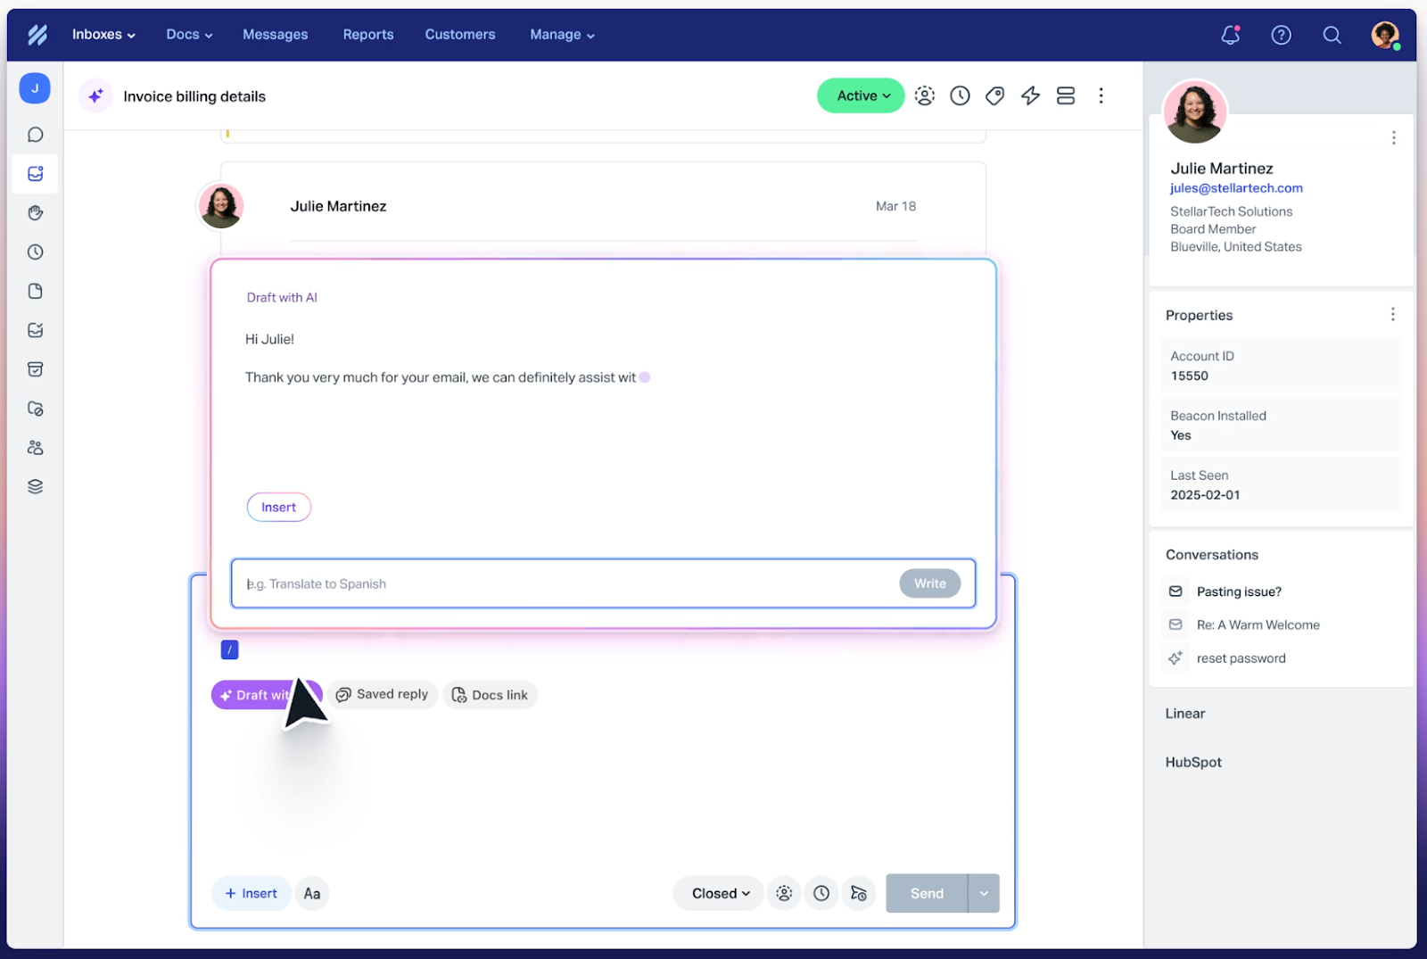Expand the Manage menu

[x=561, y=35]
